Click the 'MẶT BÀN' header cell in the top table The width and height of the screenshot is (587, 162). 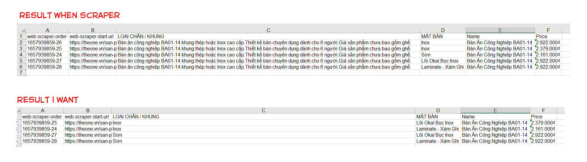pyautogui.click(x=432, y=36)
